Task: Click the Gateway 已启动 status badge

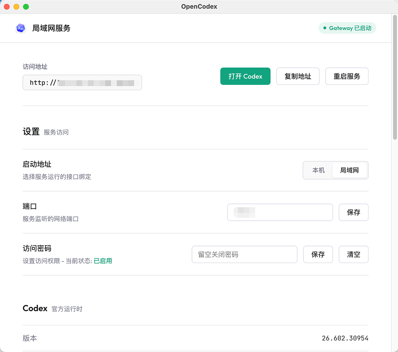Action: click(347, 28)
